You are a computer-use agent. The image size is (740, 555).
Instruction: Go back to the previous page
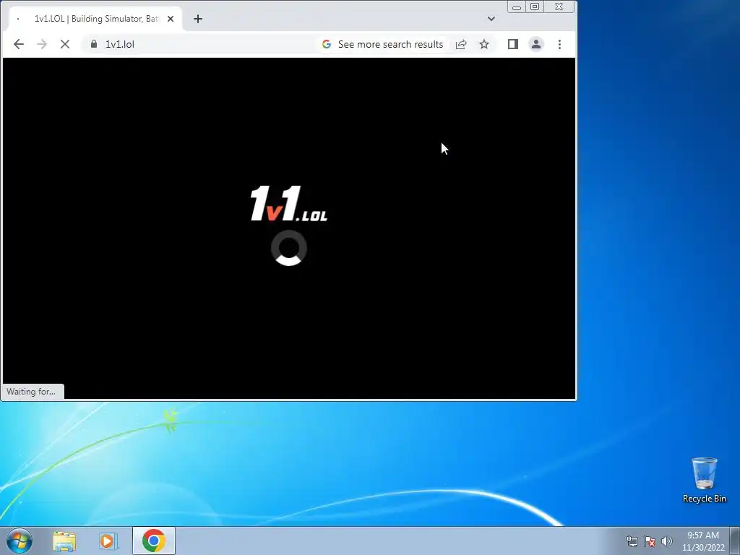(18, 44)
